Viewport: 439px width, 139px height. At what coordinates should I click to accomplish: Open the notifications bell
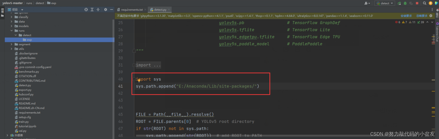coord(437,10)
